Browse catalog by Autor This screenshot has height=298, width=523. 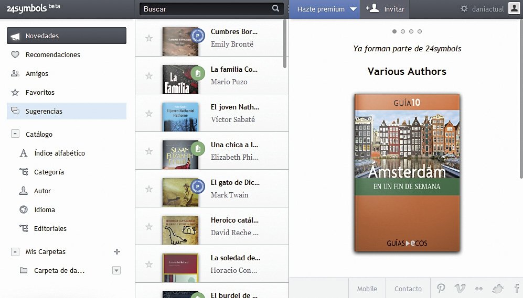tap(42, 191)
